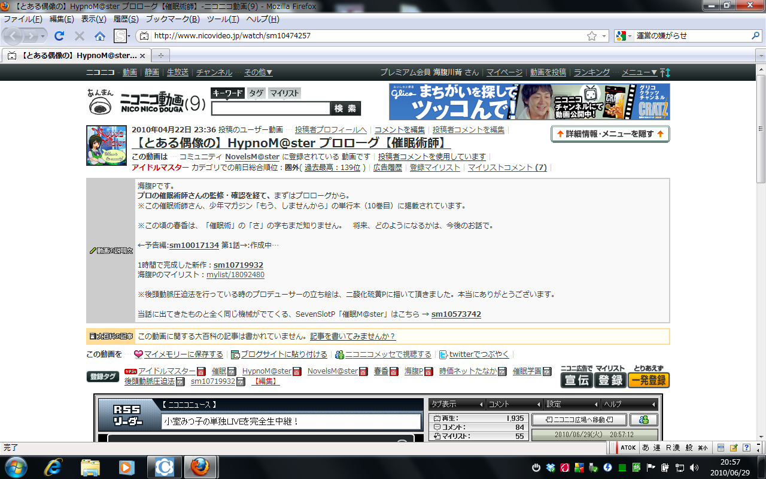Click the dictionary icon beside アイドルマスター tag
The image size is (766, 479).
pyautogui.click(x=201, y=372)
